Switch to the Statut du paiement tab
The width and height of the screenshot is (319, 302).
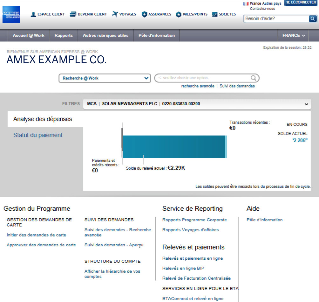[38, 135]
